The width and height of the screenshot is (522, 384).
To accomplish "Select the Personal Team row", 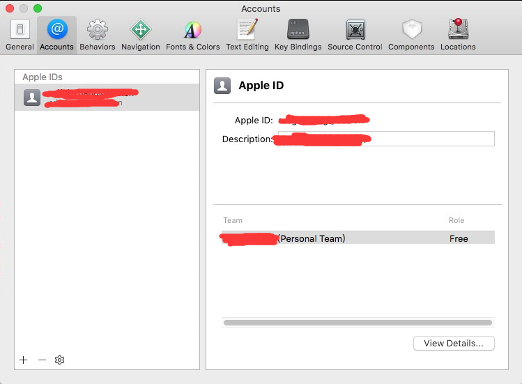I will pos(358,238).
